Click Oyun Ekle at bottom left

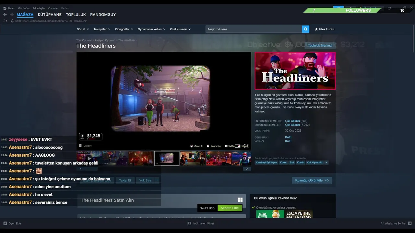coord(12,223)
